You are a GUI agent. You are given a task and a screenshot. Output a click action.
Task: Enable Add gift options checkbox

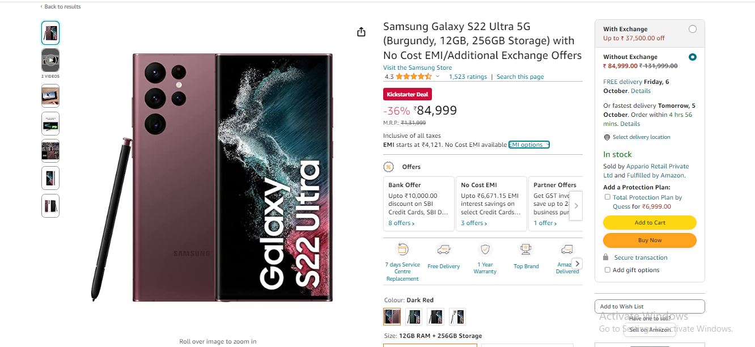tap(608, 270)
